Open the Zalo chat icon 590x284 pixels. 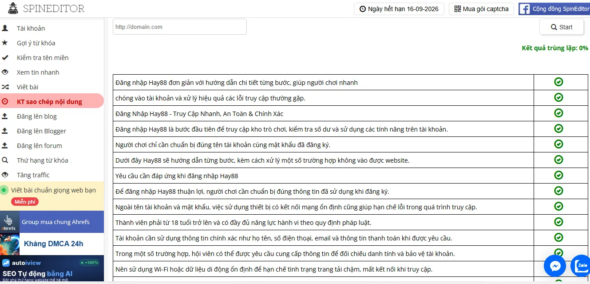(581, 266)
